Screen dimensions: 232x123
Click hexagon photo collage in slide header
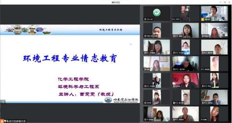tap(28, 30)
